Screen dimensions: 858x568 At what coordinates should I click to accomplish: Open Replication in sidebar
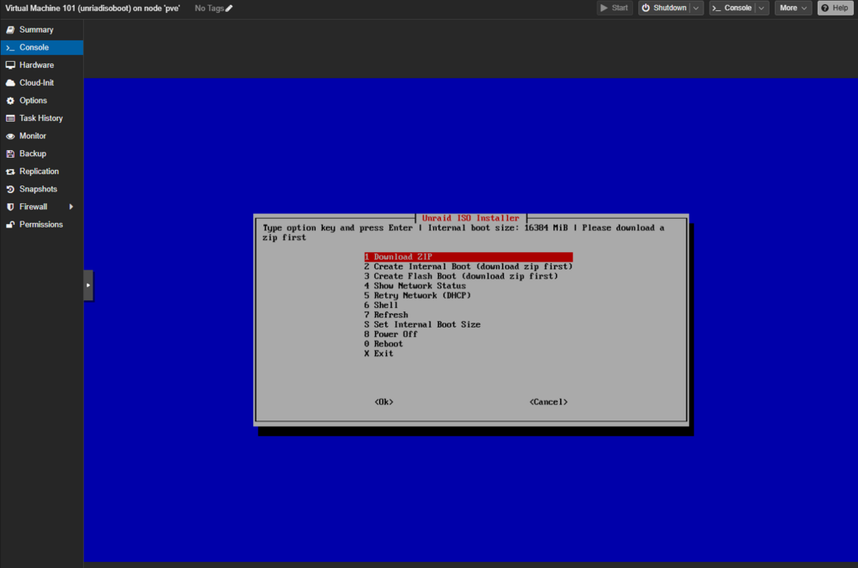click(x=42, y=172)
